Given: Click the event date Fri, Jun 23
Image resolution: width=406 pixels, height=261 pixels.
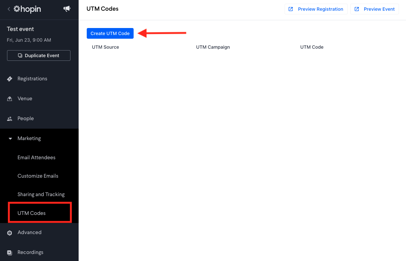Looking at the screenshot, I should 29,40.
